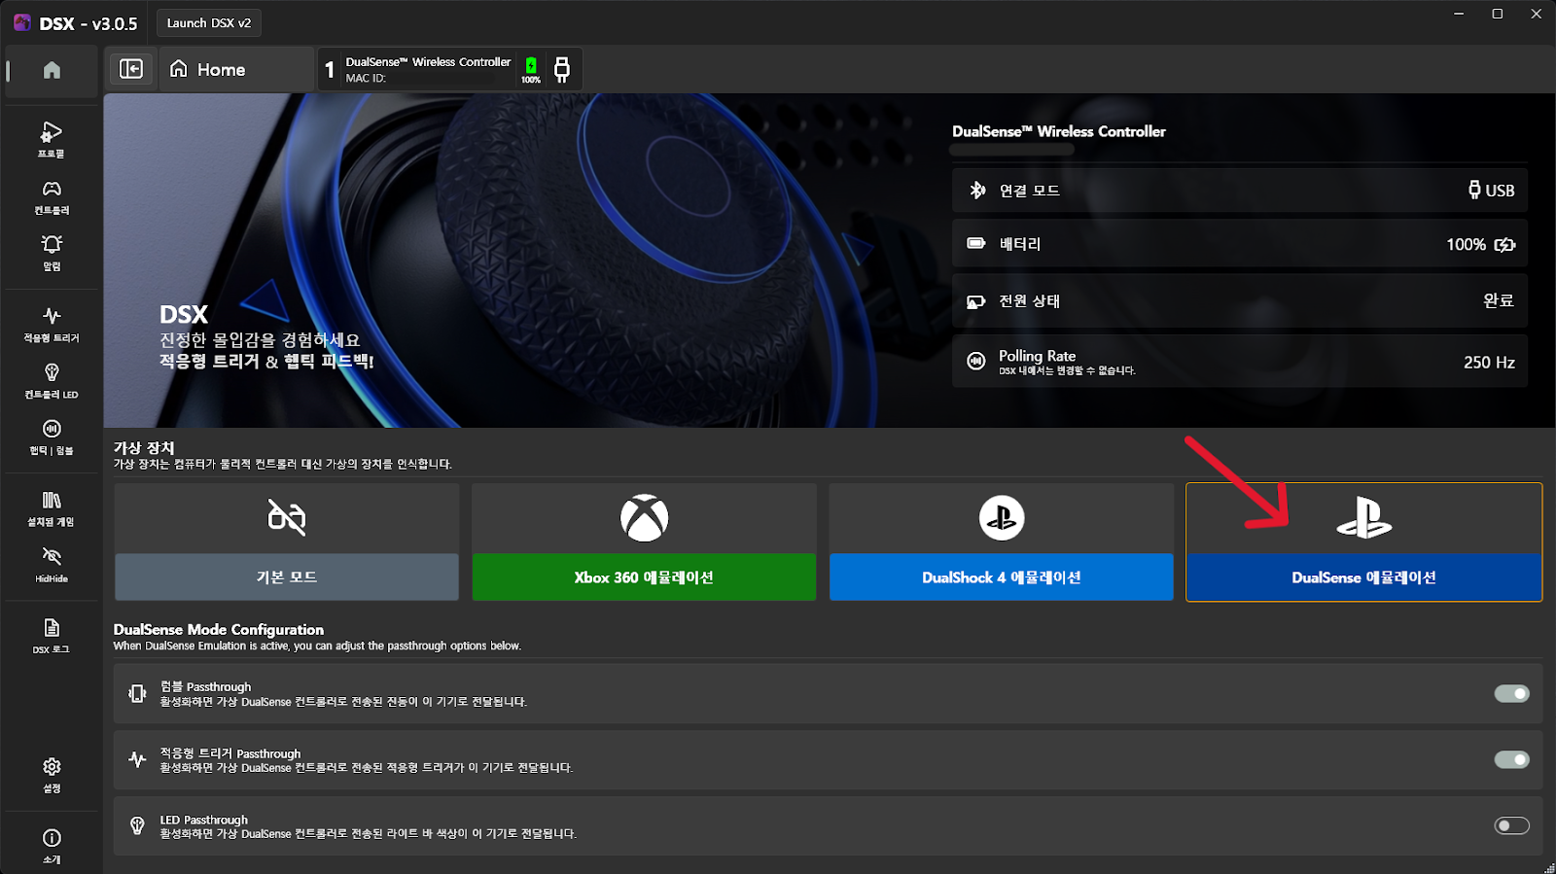This screenshot has width=1556, height=874.
Task: Click the PlayStation logo on the DualSense card
Action: click(1363, 517)
